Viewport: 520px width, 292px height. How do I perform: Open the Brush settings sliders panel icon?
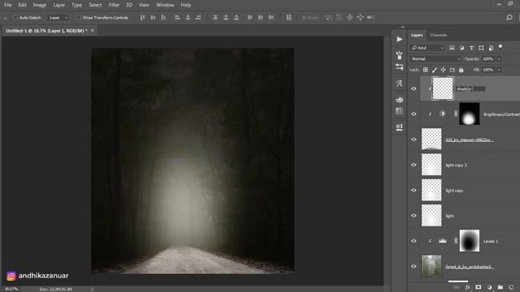click(x=399, y=67)
